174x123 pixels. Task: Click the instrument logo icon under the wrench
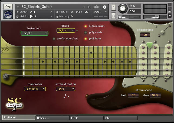coord(8,14)
